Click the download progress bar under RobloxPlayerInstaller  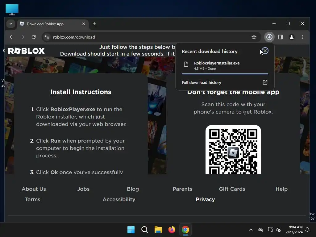click(x=225, y=74)
